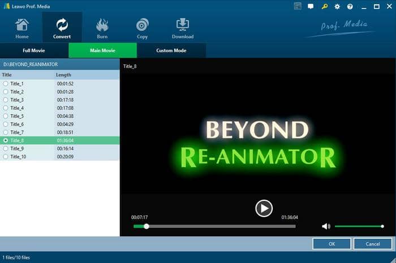Play the Title_8 preview
Image resolution: width=396 pixels, height=263 pixels.
pyautogui.click(x=264, y=208)
